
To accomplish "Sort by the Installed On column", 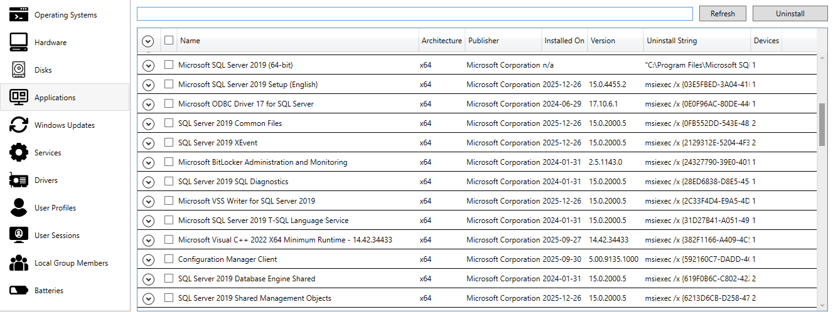I will click(564, 40).
